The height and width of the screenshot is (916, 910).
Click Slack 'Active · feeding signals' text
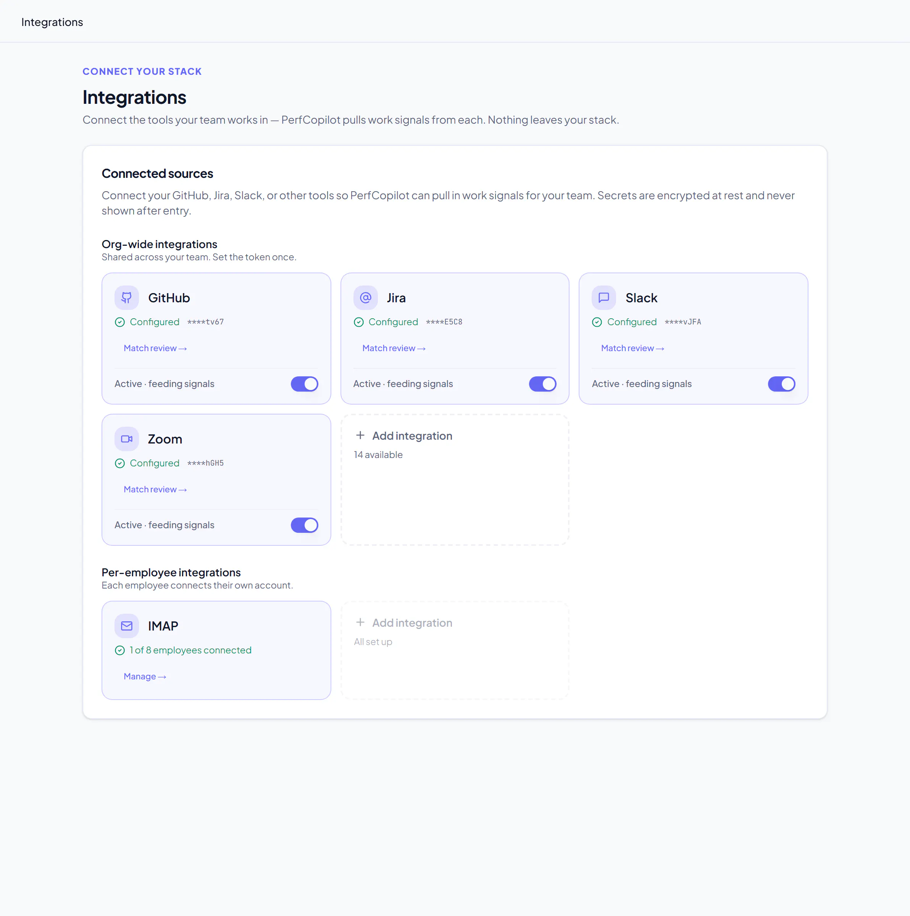tap(642, 384)
